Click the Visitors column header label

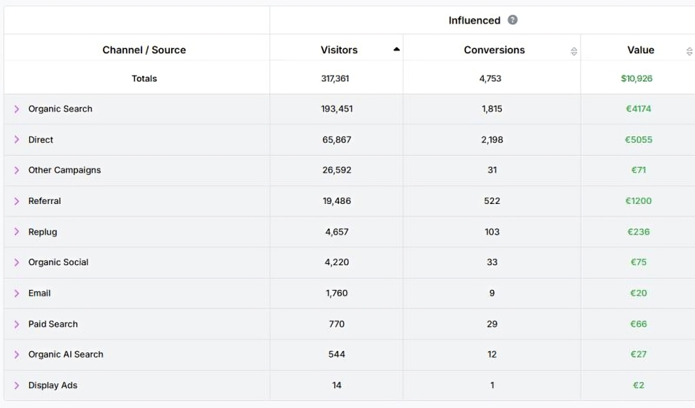pos(339,50)
